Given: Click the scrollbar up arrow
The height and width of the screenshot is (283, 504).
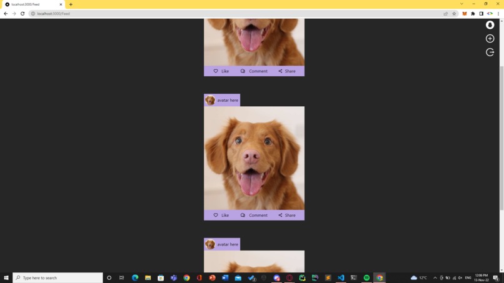Looking at the screenshot, I should click(501, 21).
